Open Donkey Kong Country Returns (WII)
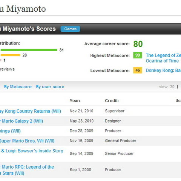Image resolution: width=181 pixels, height=181 pixels. [x=31, y=111]
